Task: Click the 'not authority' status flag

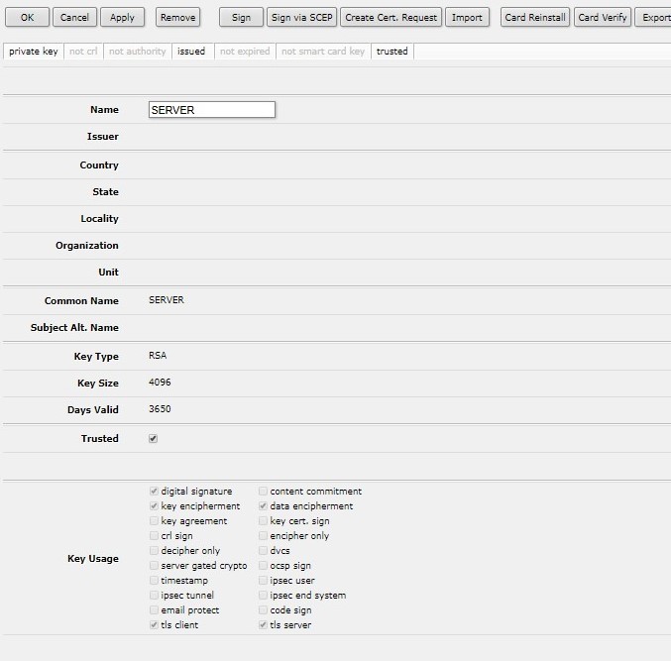Action: (x=138, y=52)
